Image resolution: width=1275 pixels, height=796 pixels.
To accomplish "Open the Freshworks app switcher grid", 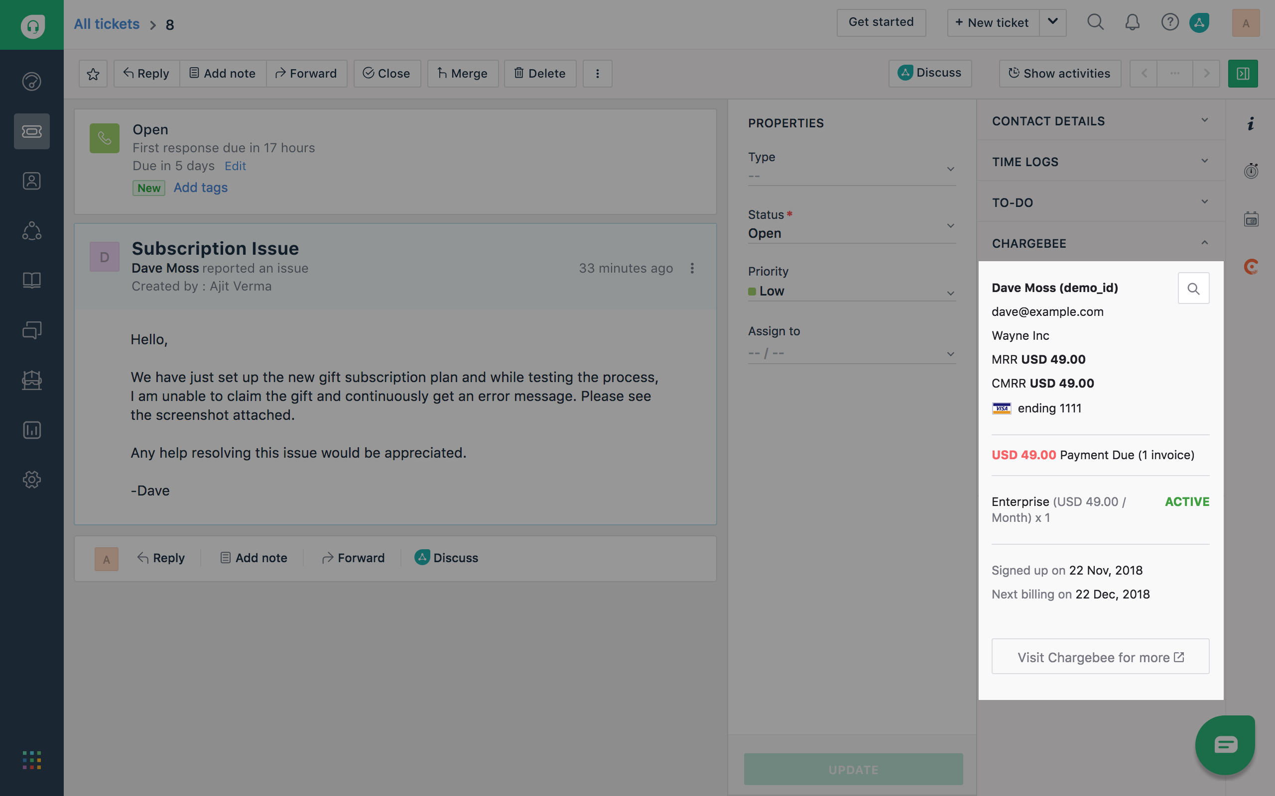I will coord(31,760).
